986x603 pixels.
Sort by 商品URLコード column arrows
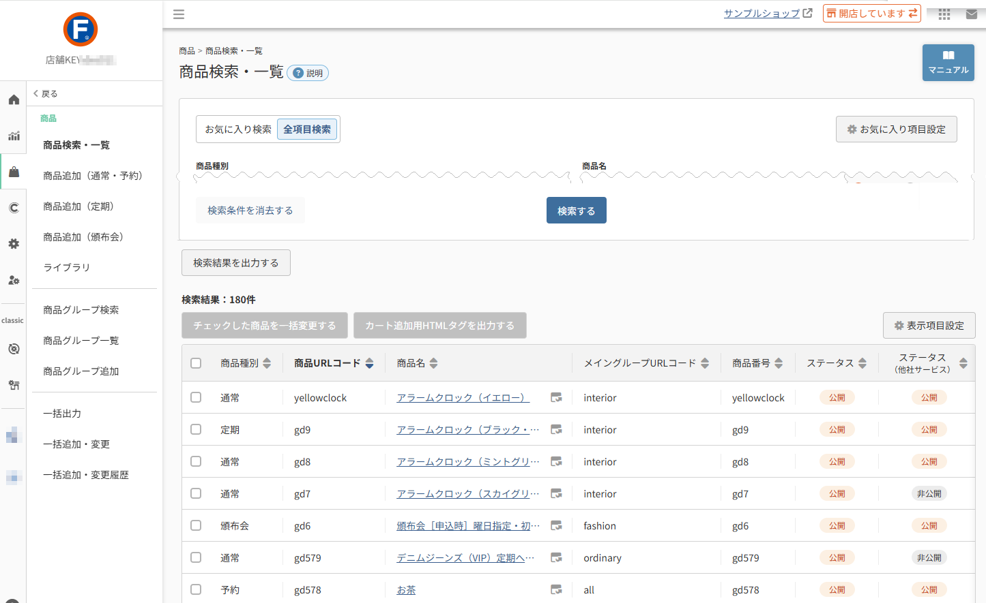coord(369,363)
